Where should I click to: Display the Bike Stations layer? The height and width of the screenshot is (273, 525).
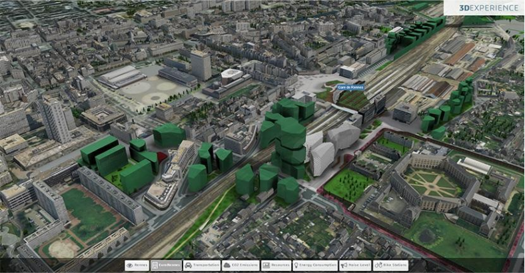pyautogui.click(x=390, y=265)
